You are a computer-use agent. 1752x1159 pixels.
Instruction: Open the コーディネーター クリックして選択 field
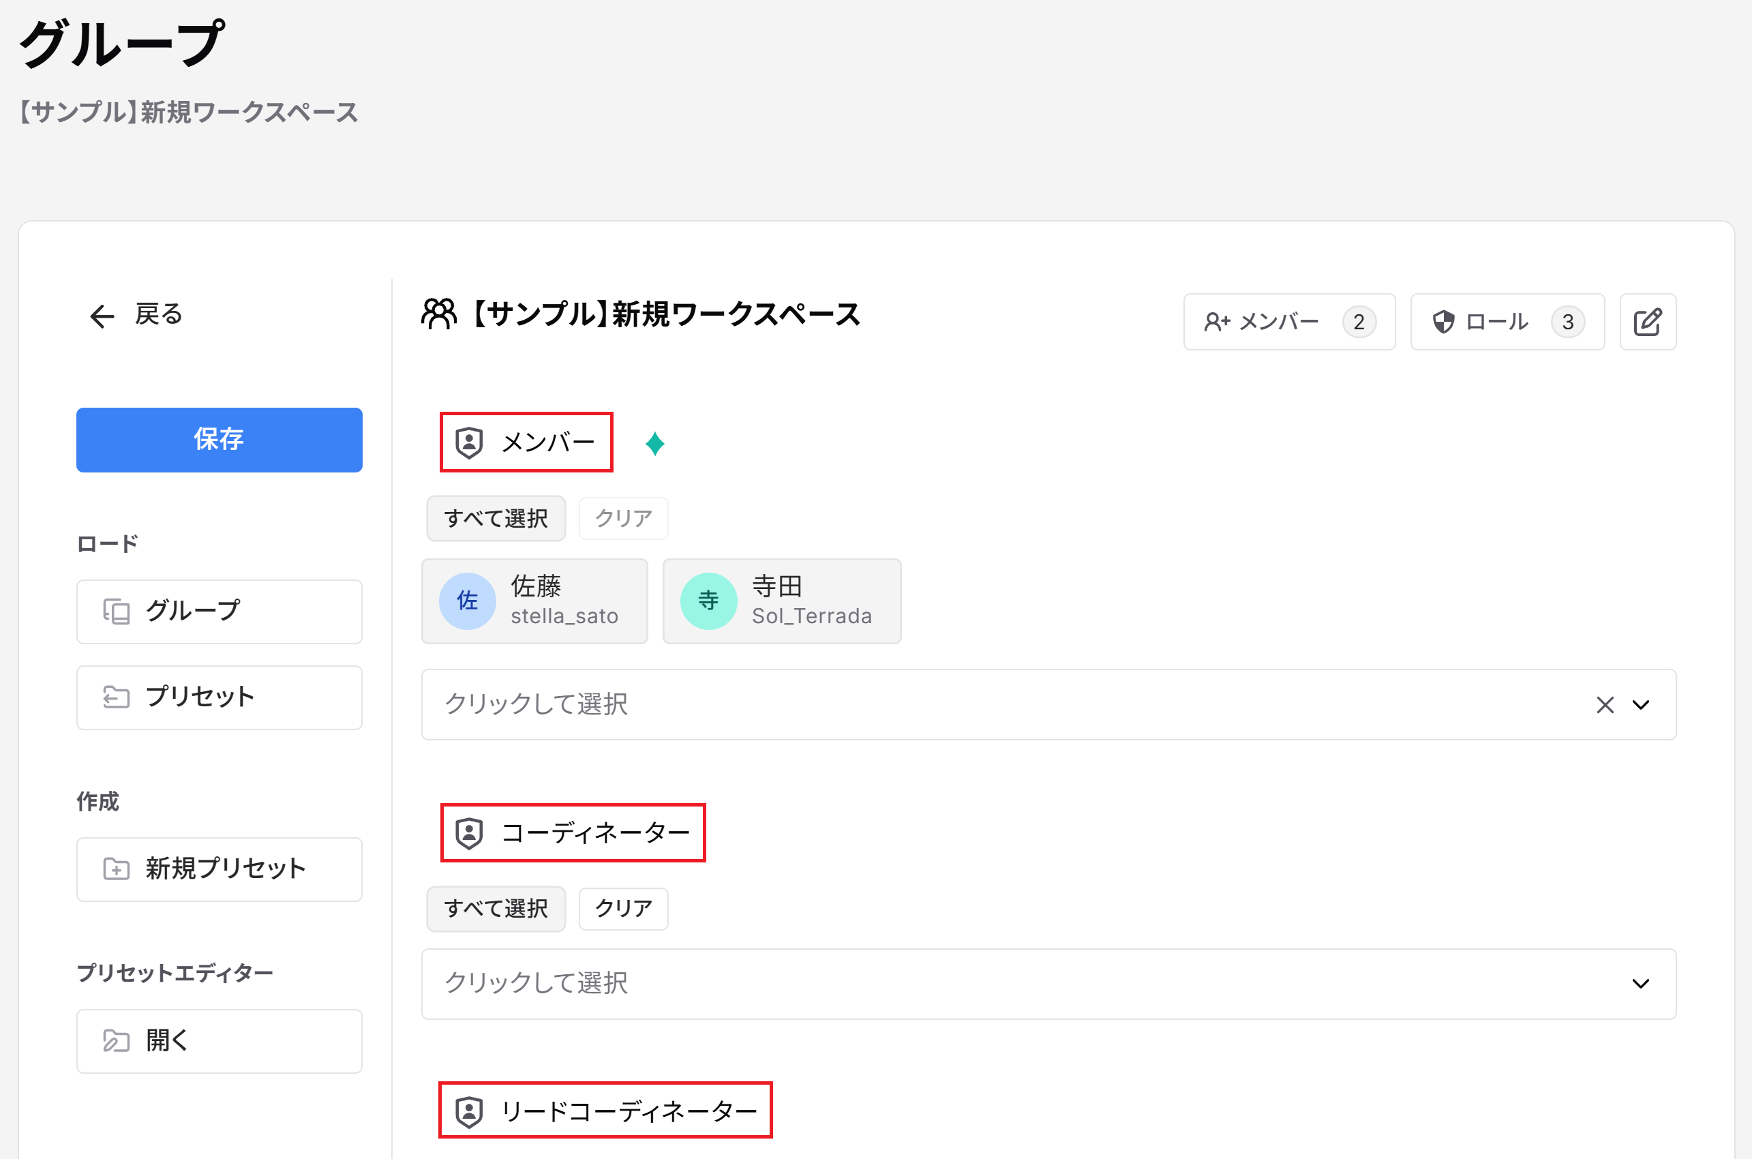(1048, 984)
